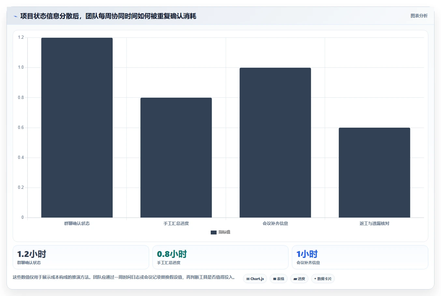Image resolution: width=441 pixels, height=296 pixels.
Task: Click the 群聊确认状态 caption in the first card
Action: 29,263
